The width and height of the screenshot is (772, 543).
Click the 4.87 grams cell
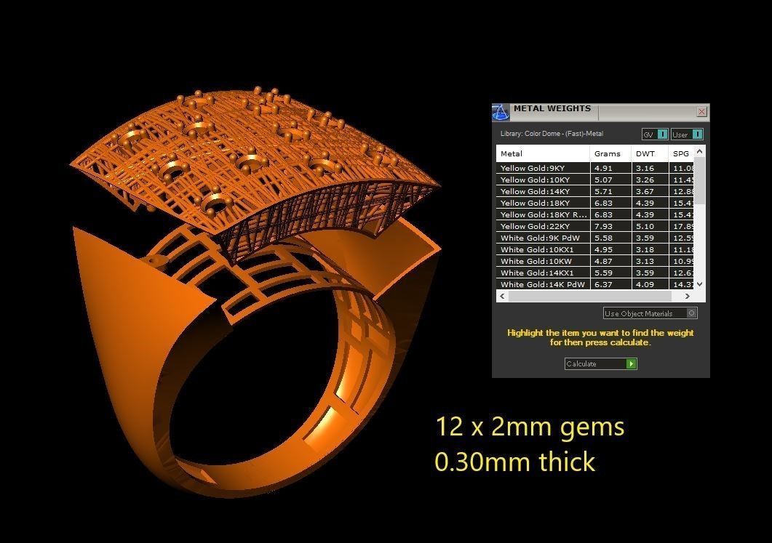tap(610, 261)
